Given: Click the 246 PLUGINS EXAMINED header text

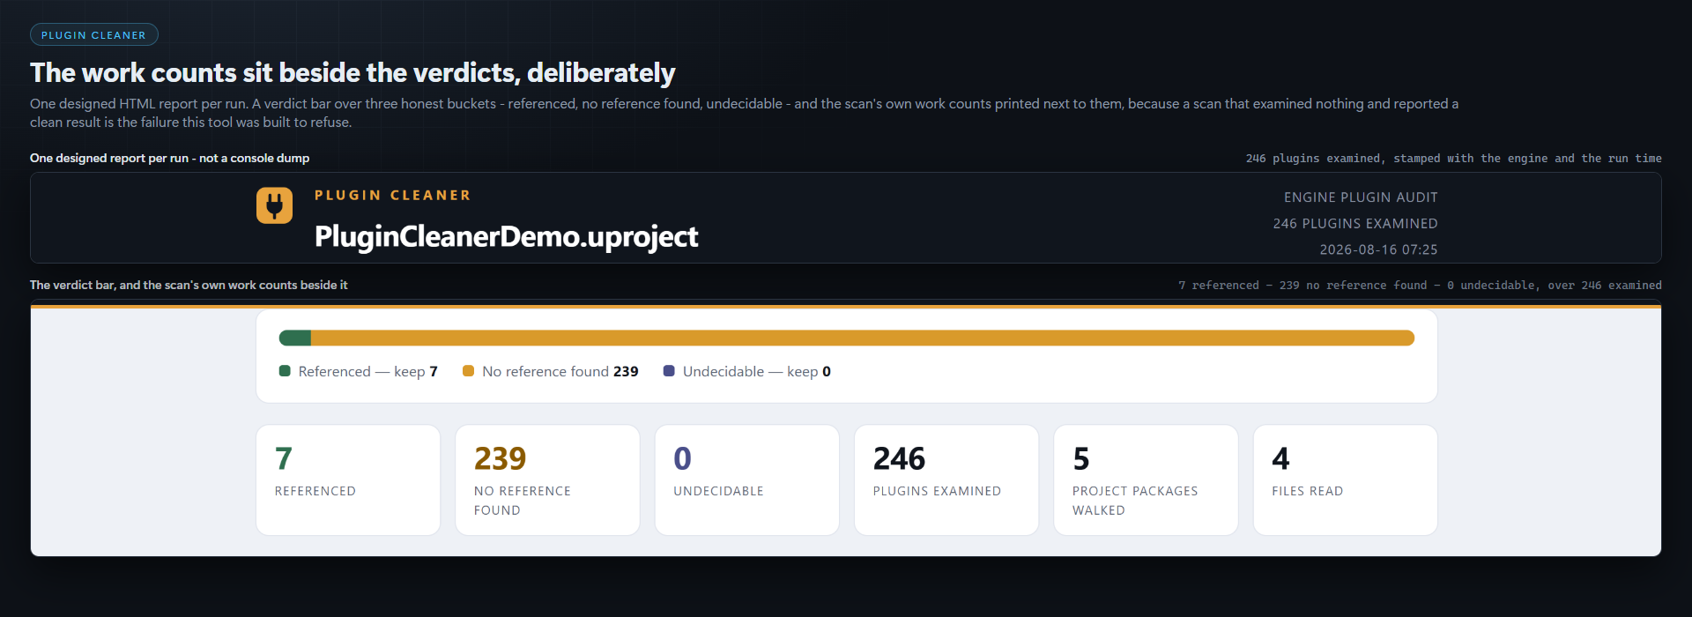Looking at the screenshot, I should (1355, 224).
